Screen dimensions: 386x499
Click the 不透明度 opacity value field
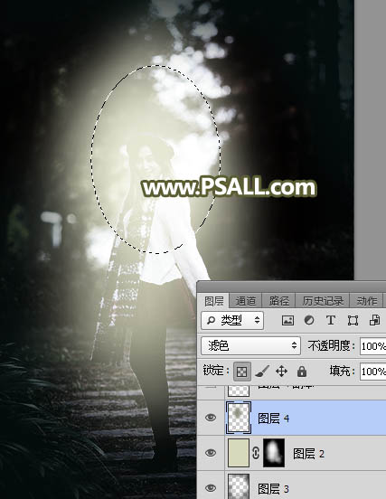[373, 346]
